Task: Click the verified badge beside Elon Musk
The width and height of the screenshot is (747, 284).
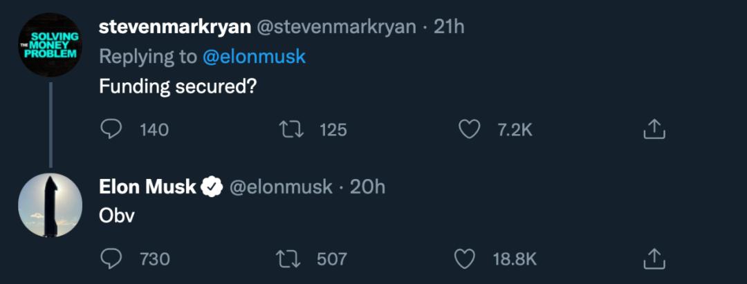Action: (x=212, y=187)
